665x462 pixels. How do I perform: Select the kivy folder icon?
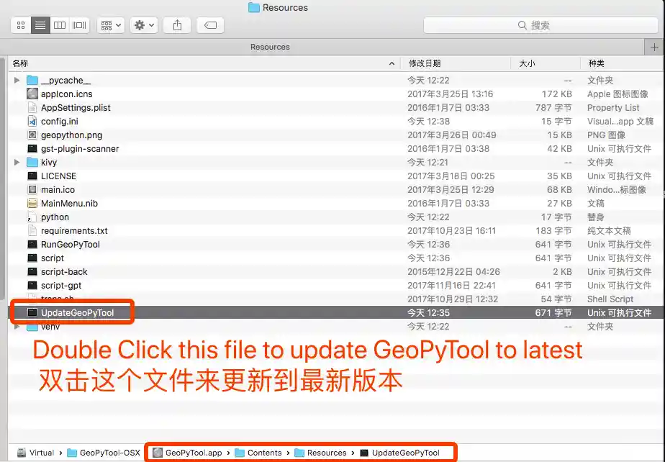pyautogui.click(x=32, y=162)
